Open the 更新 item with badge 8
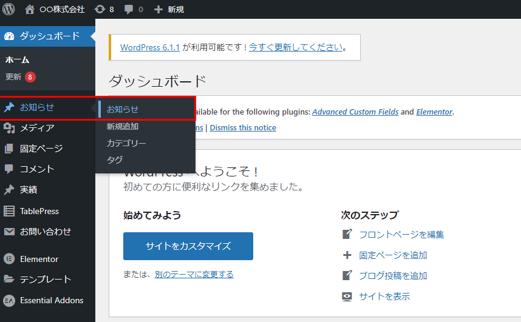 14,77
